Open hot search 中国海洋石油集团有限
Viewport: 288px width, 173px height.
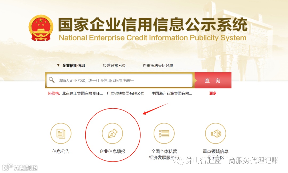point(172,93)
